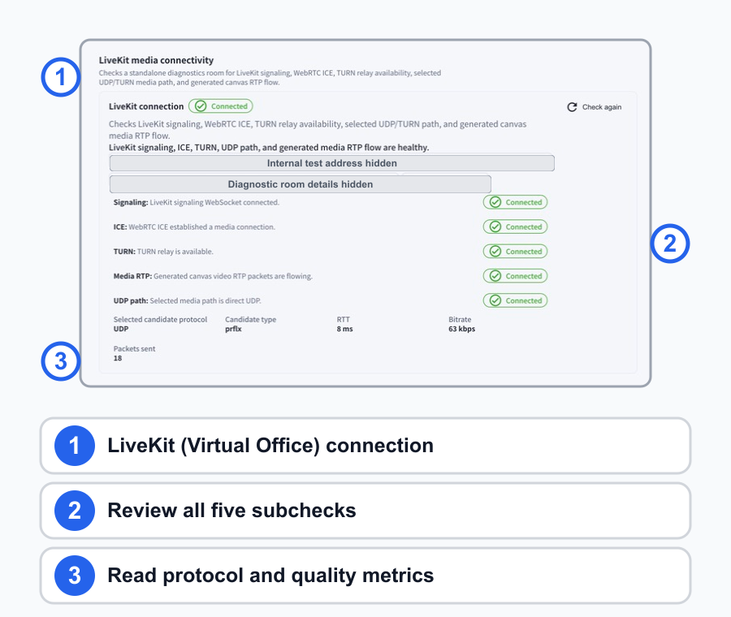Click the check icon in the LiveKit connection badge
731x617 pixels.
click(x=201, y=106)
